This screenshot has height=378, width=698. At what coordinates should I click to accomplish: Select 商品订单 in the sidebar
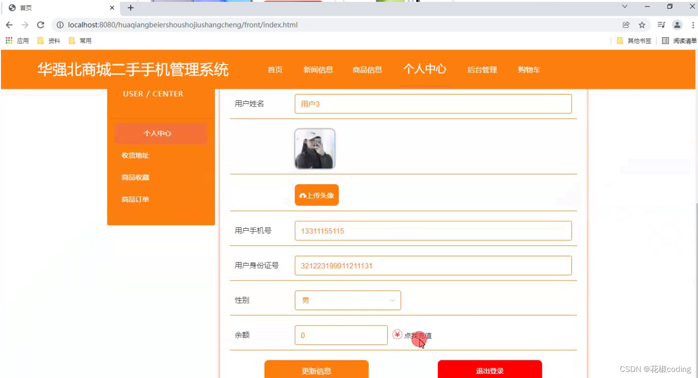134,199
